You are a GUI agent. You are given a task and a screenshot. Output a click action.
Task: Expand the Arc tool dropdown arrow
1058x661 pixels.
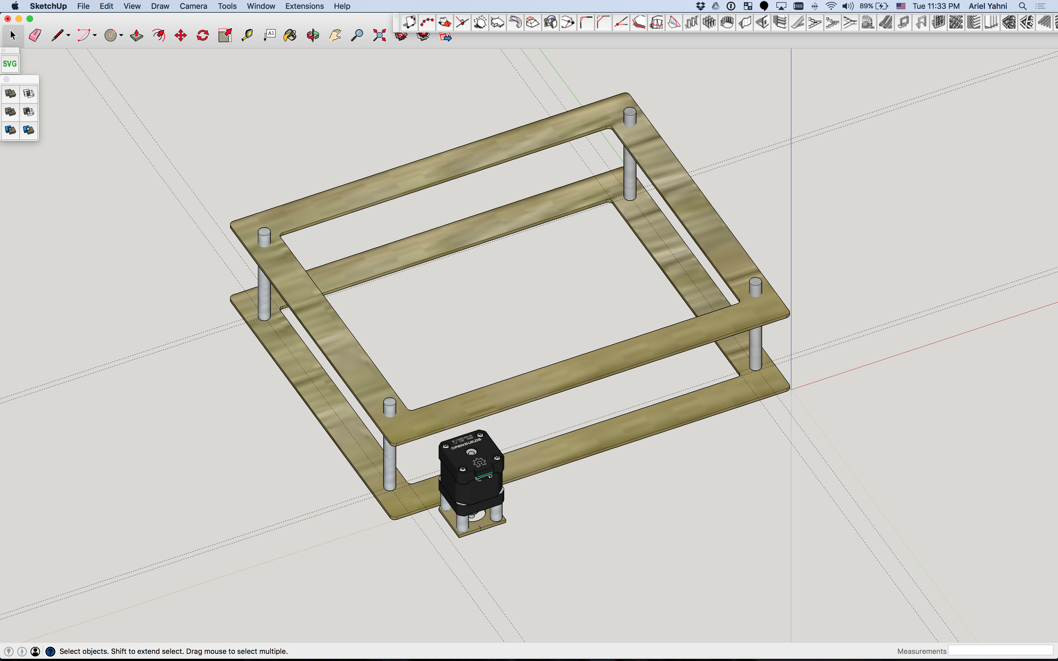(x=95, y=36)
